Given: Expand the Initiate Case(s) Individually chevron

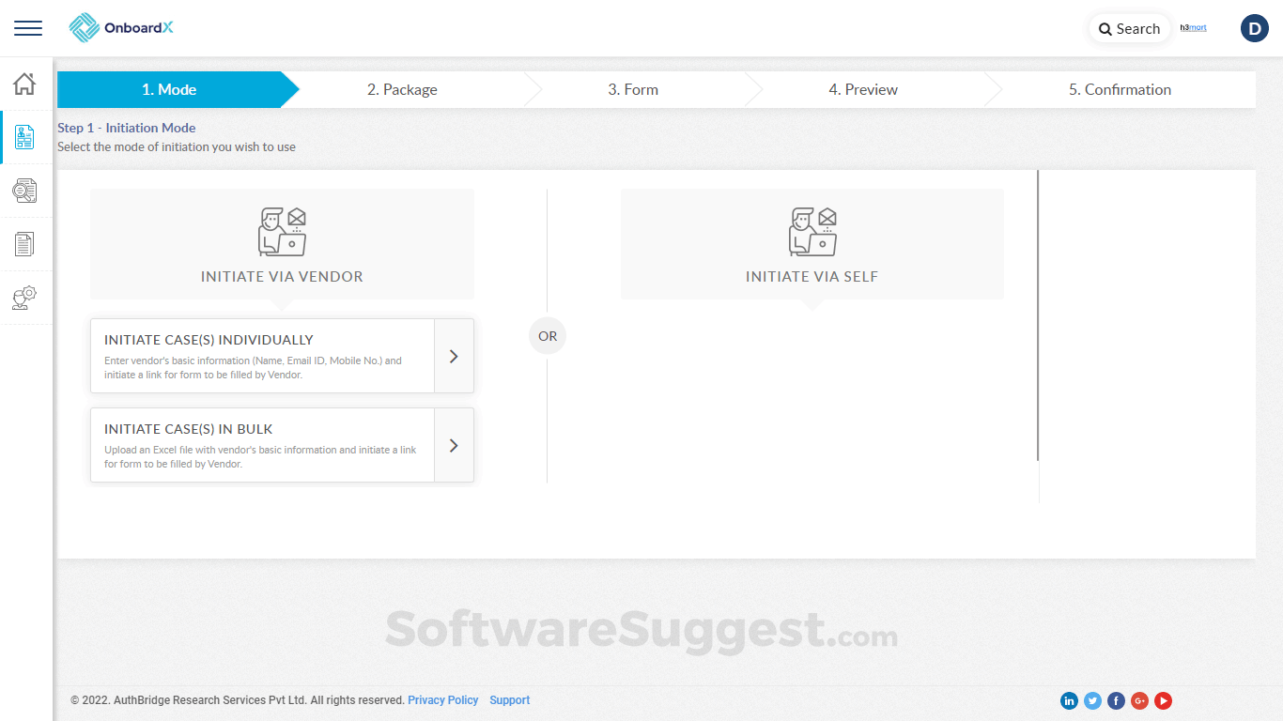Looking at the screenshot, I should tap(454, 356).
